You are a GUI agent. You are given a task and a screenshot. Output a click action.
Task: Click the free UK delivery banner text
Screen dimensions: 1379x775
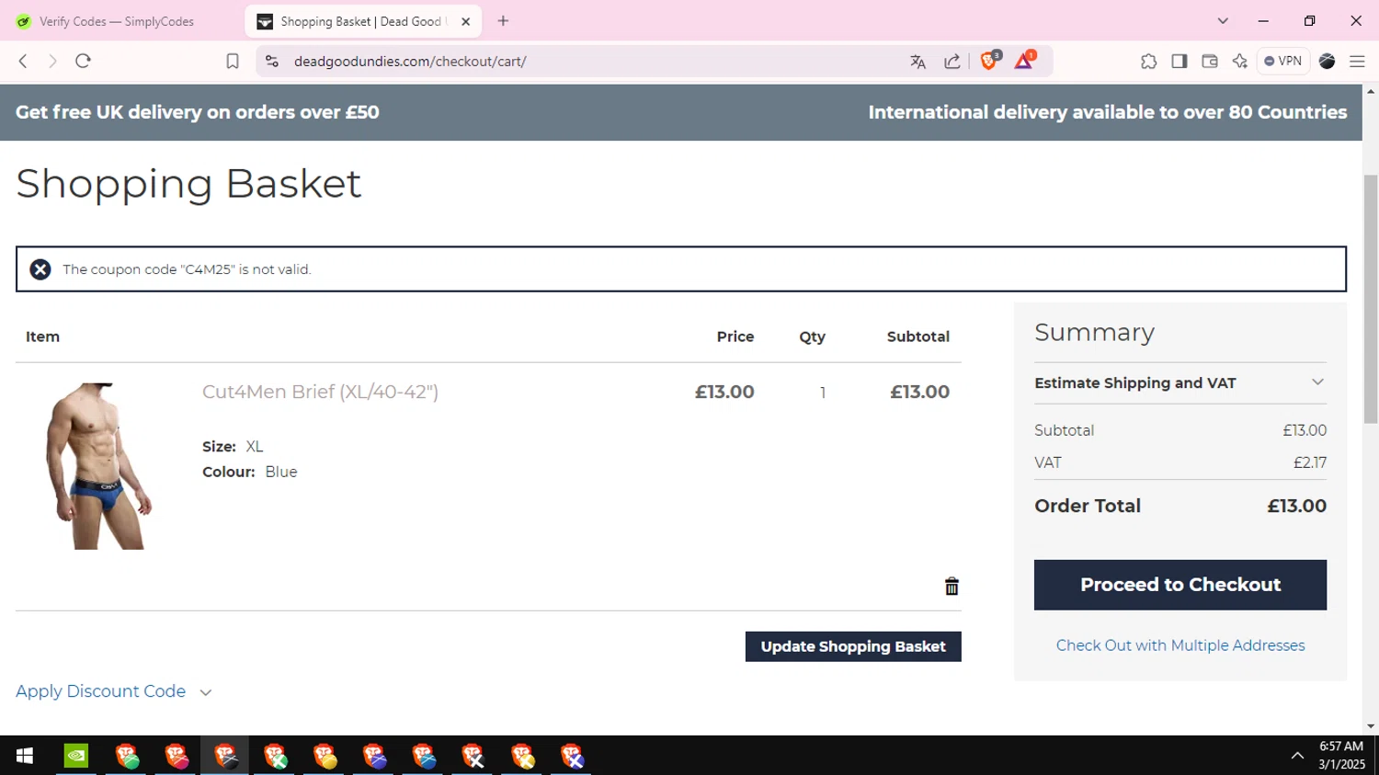tap(198, 112)
